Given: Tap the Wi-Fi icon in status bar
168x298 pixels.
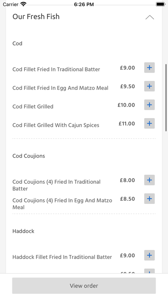Looking at the screenshot, I should 23,4.
